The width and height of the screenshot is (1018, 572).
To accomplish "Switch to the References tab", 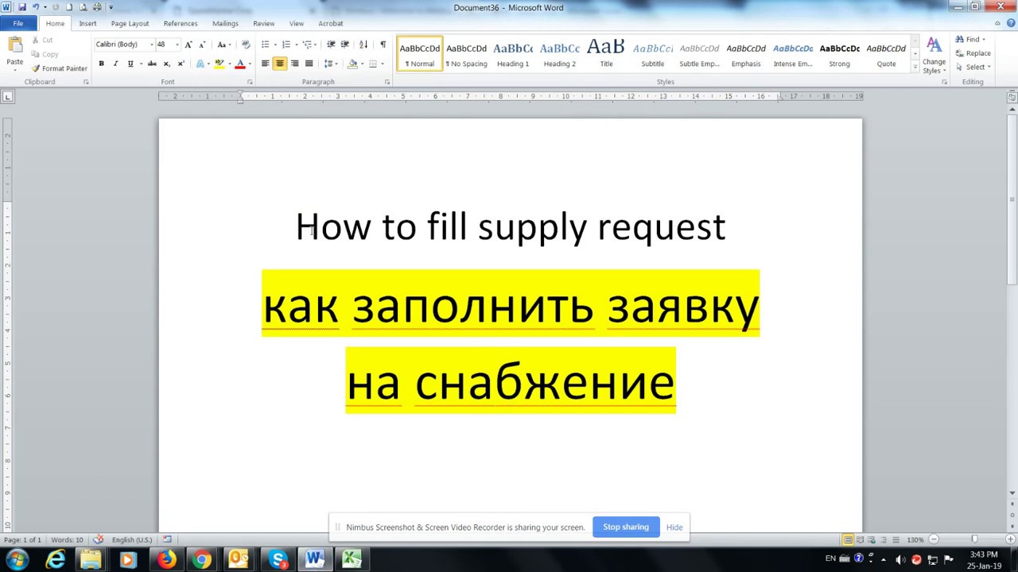I will pos(181,23).
